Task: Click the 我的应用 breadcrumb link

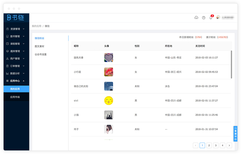Action: pos(36,26)
